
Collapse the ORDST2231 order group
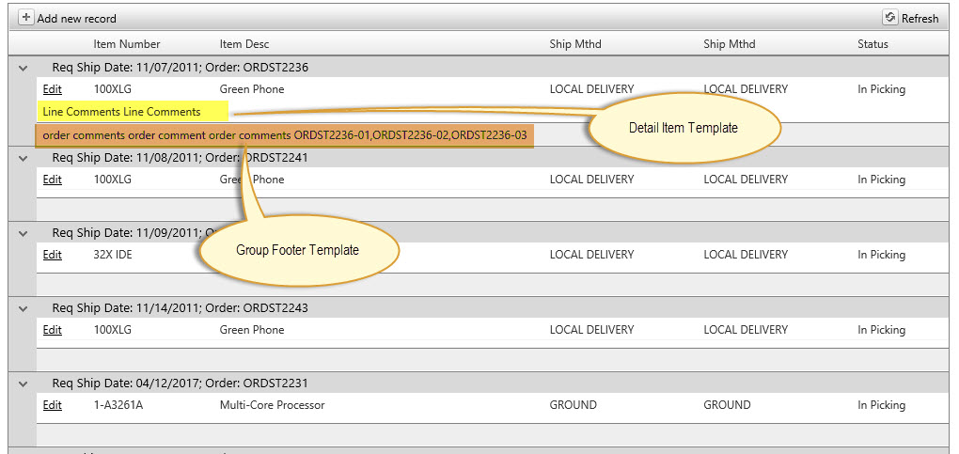point(24,384)
